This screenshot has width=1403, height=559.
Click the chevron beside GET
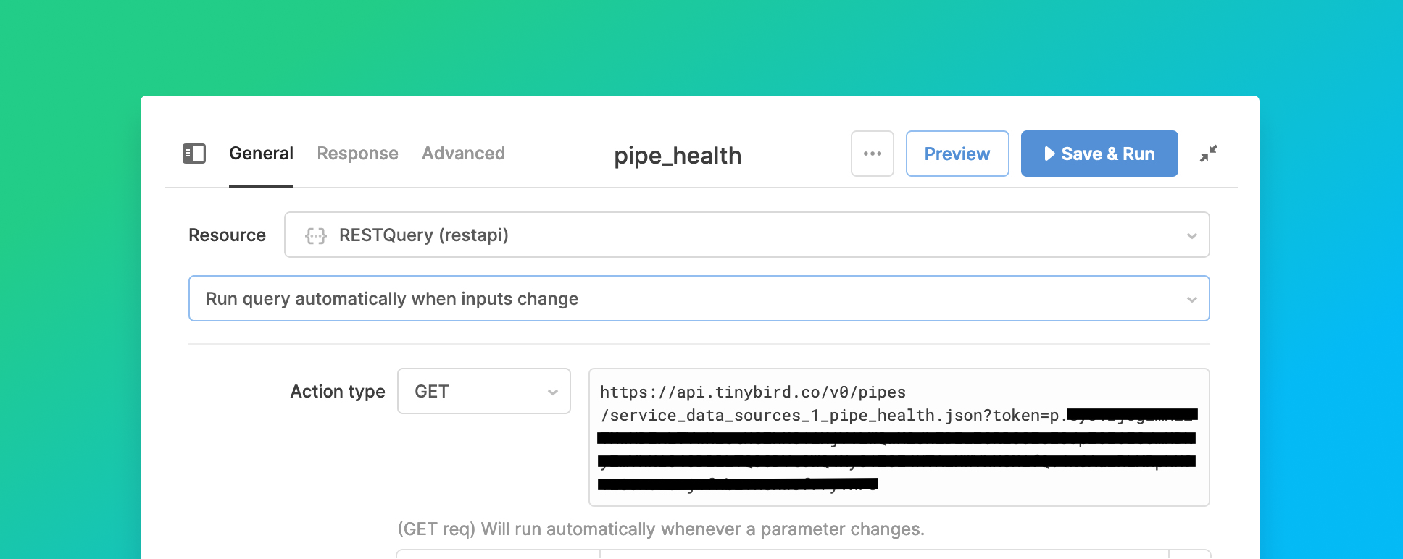[553, 392]
